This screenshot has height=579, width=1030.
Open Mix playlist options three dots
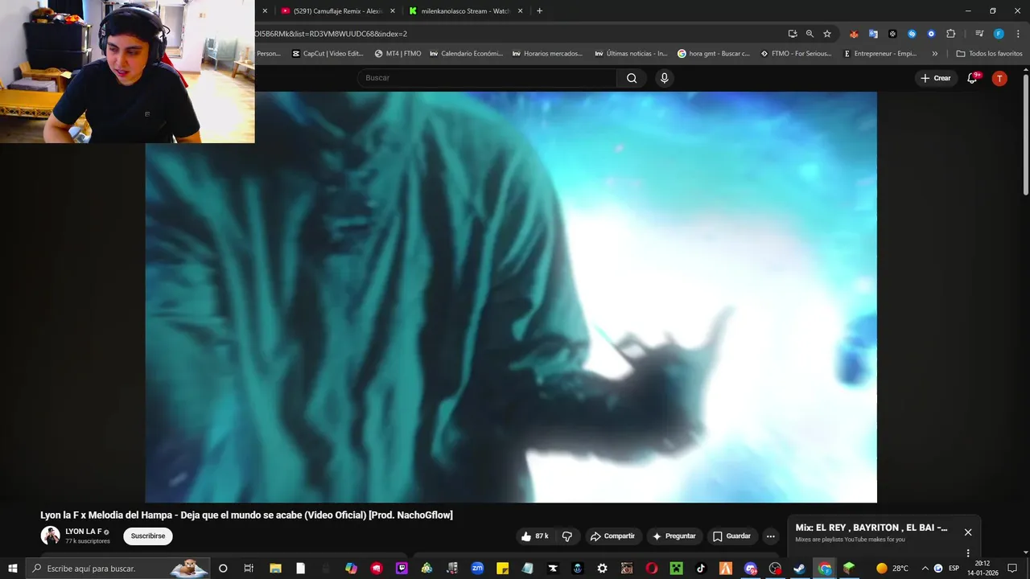tap(968, 553)
